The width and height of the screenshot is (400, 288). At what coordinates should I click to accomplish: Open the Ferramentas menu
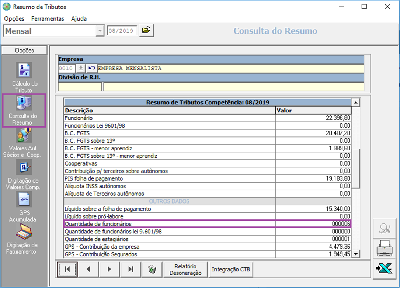[48, 18]
